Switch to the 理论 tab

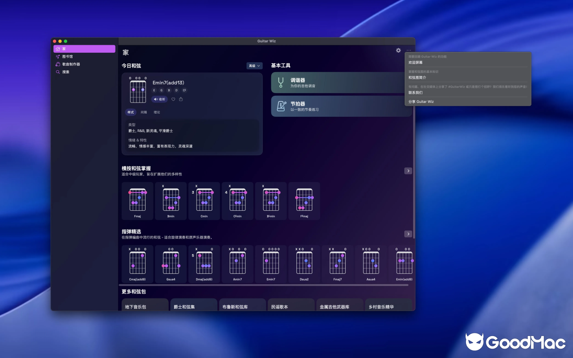[x=157, y=112]
